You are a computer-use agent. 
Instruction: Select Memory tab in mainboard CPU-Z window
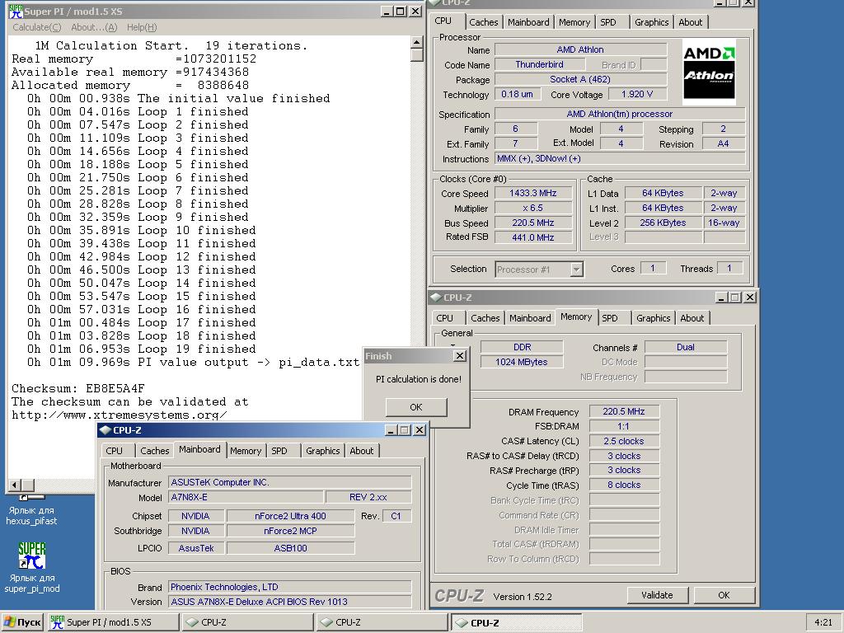246,451
